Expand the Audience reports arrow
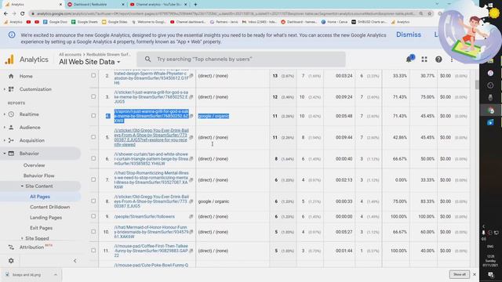This screenshot has height=282, width=502. [x=5, y=127]
